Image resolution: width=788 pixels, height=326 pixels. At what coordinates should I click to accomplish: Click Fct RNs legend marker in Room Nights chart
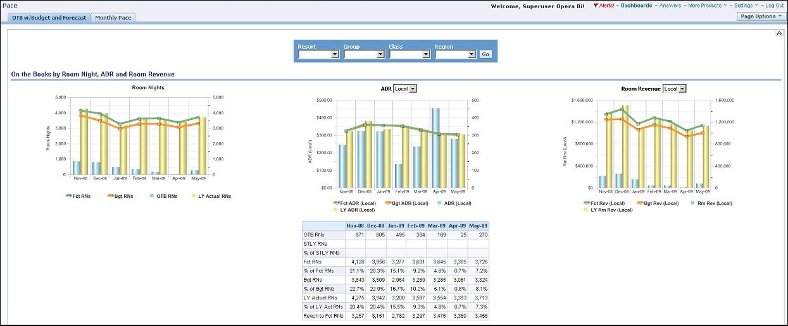click(x=70, y=196)
